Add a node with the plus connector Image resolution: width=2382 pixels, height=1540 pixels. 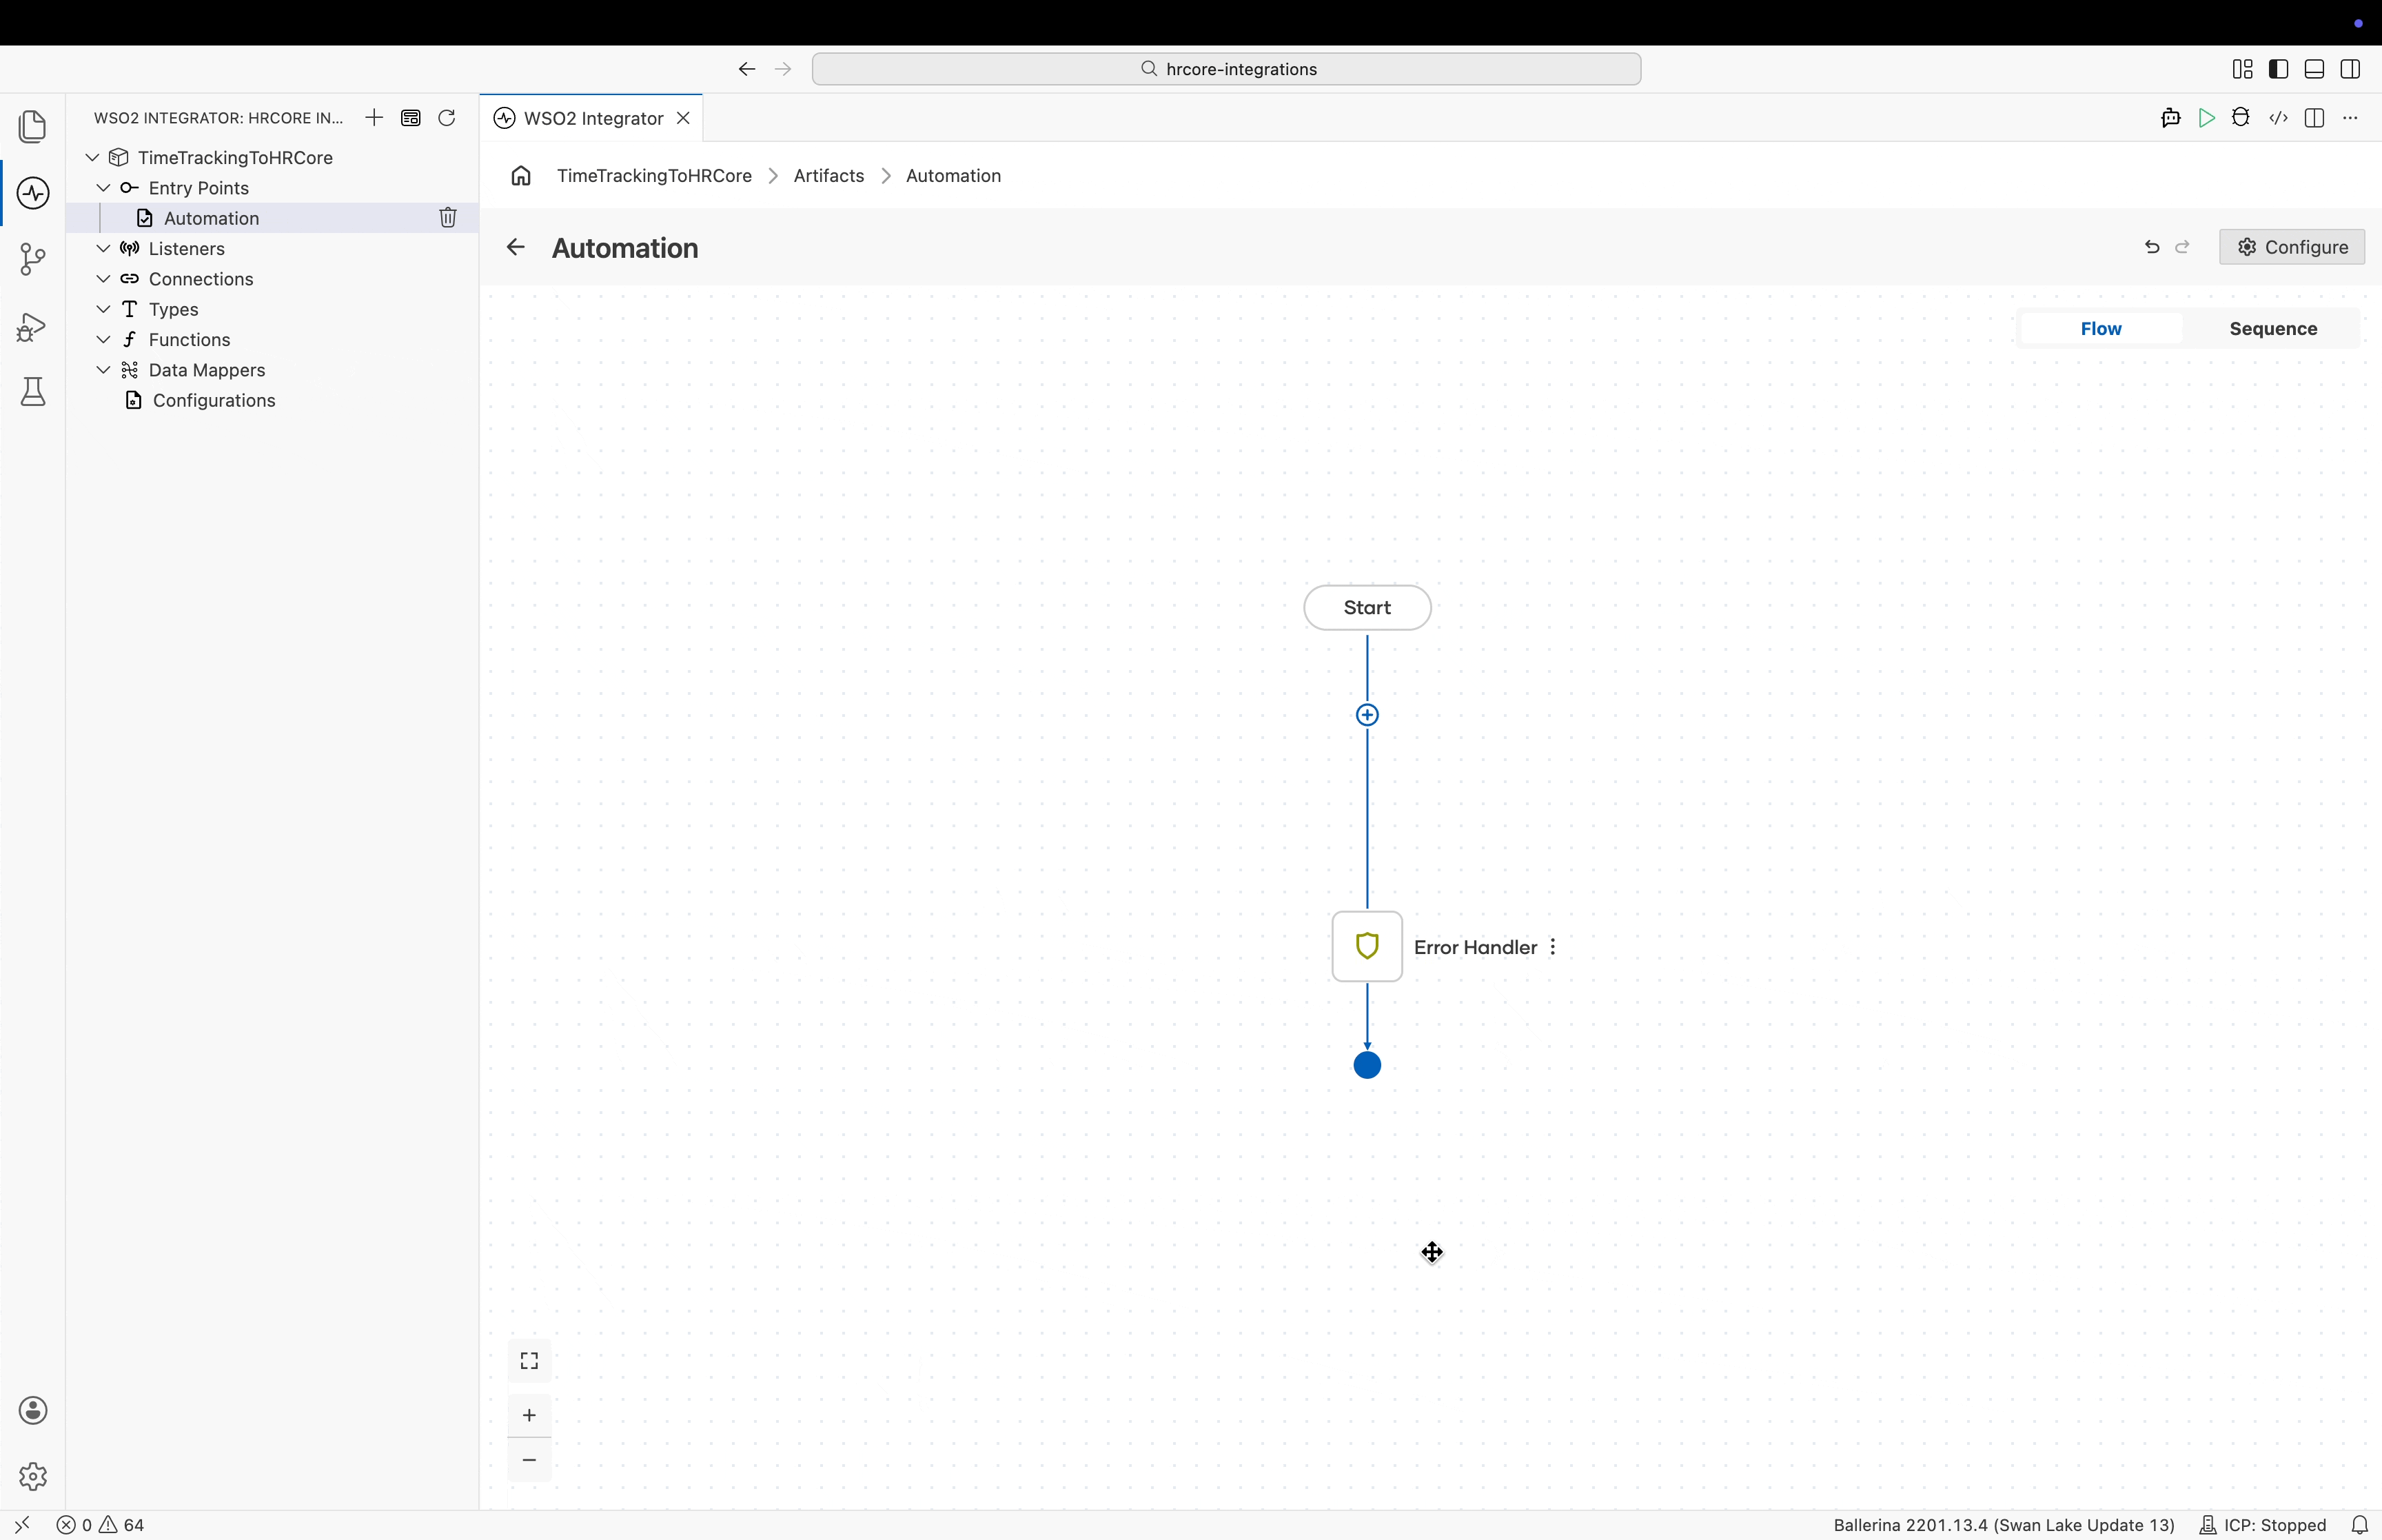pos(1367,715)
